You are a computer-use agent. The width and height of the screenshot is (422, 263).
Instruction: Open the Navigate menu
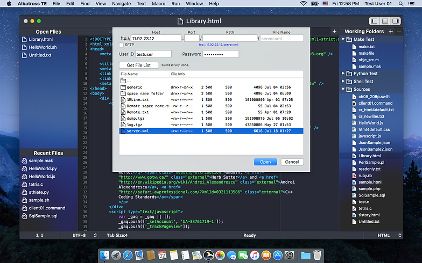pyautogui.click(x=122, y=4)
